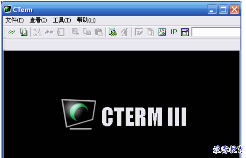Click the double arrow reconnect icon
The height and width of the screenshot is (158, 246).
coord(49,32)
